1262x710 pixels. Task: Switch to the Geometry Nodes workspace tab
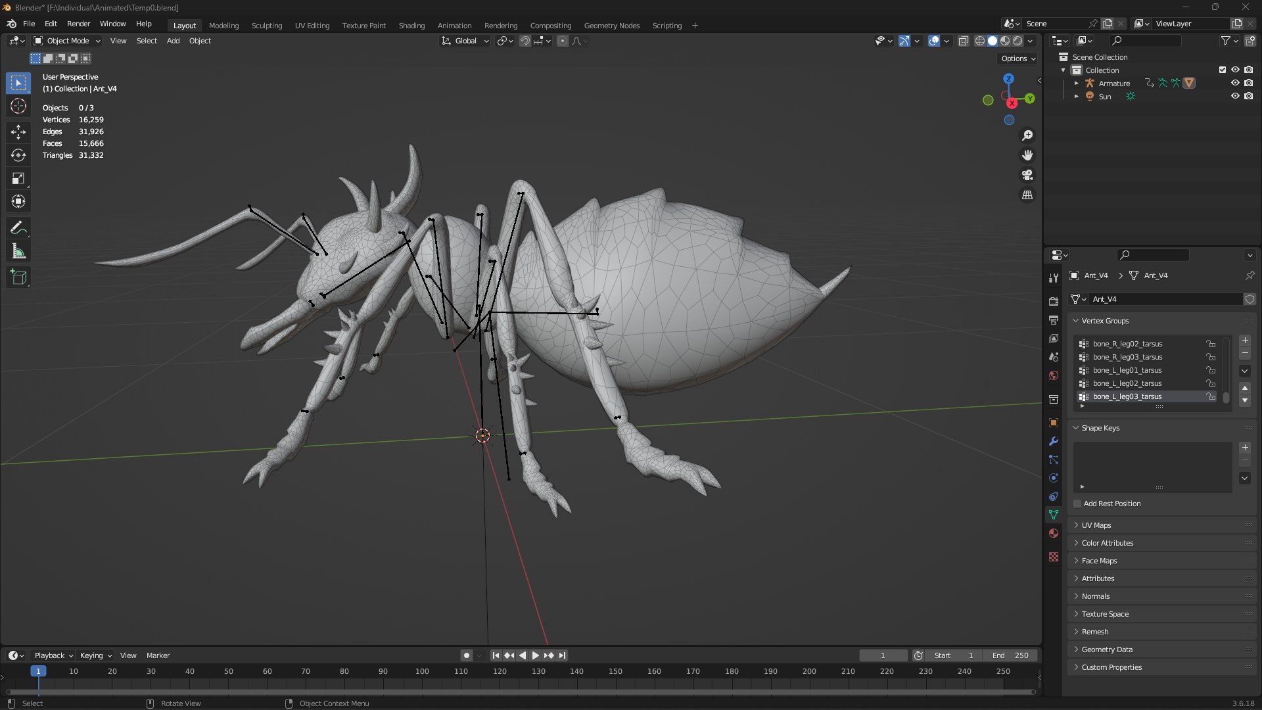pos(611,26)
